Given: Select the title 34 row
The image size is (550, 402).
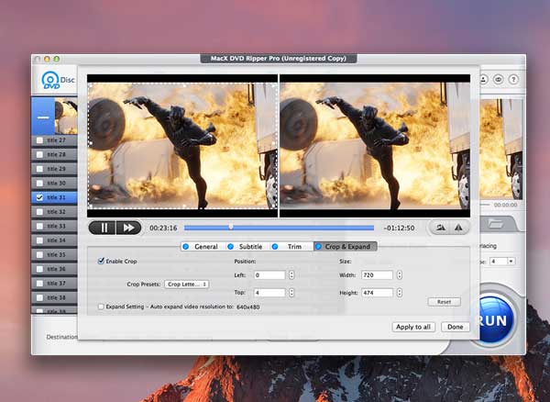Looking at the screenshot, I should (x=54, y=240).
